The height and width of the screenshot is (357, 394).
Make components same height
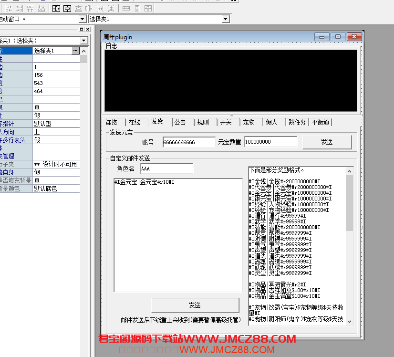coord(137,9)
